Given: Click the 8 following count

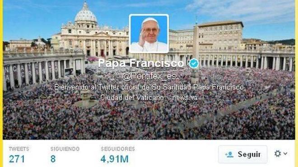Looking at the screenshot, I should (x=53, y=159).
